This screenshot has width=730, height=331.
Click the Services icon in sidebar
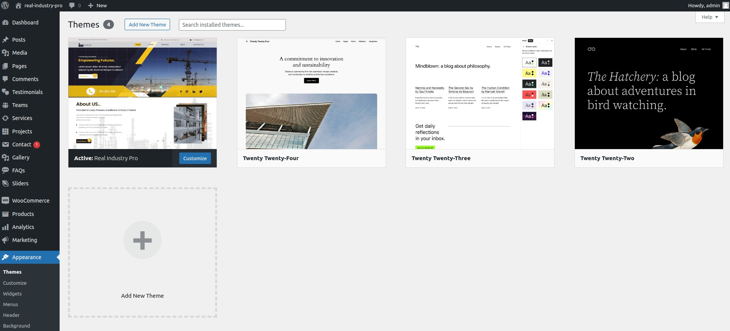click(x=5, y=118)
